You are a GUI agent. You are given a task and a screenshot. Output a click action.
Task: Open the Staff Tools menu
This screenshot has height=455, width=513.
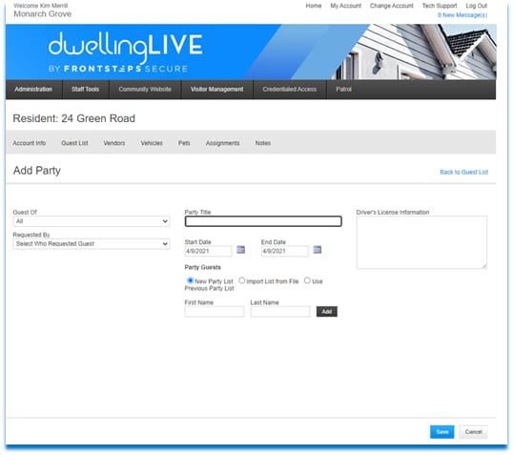tap(86, 90)
